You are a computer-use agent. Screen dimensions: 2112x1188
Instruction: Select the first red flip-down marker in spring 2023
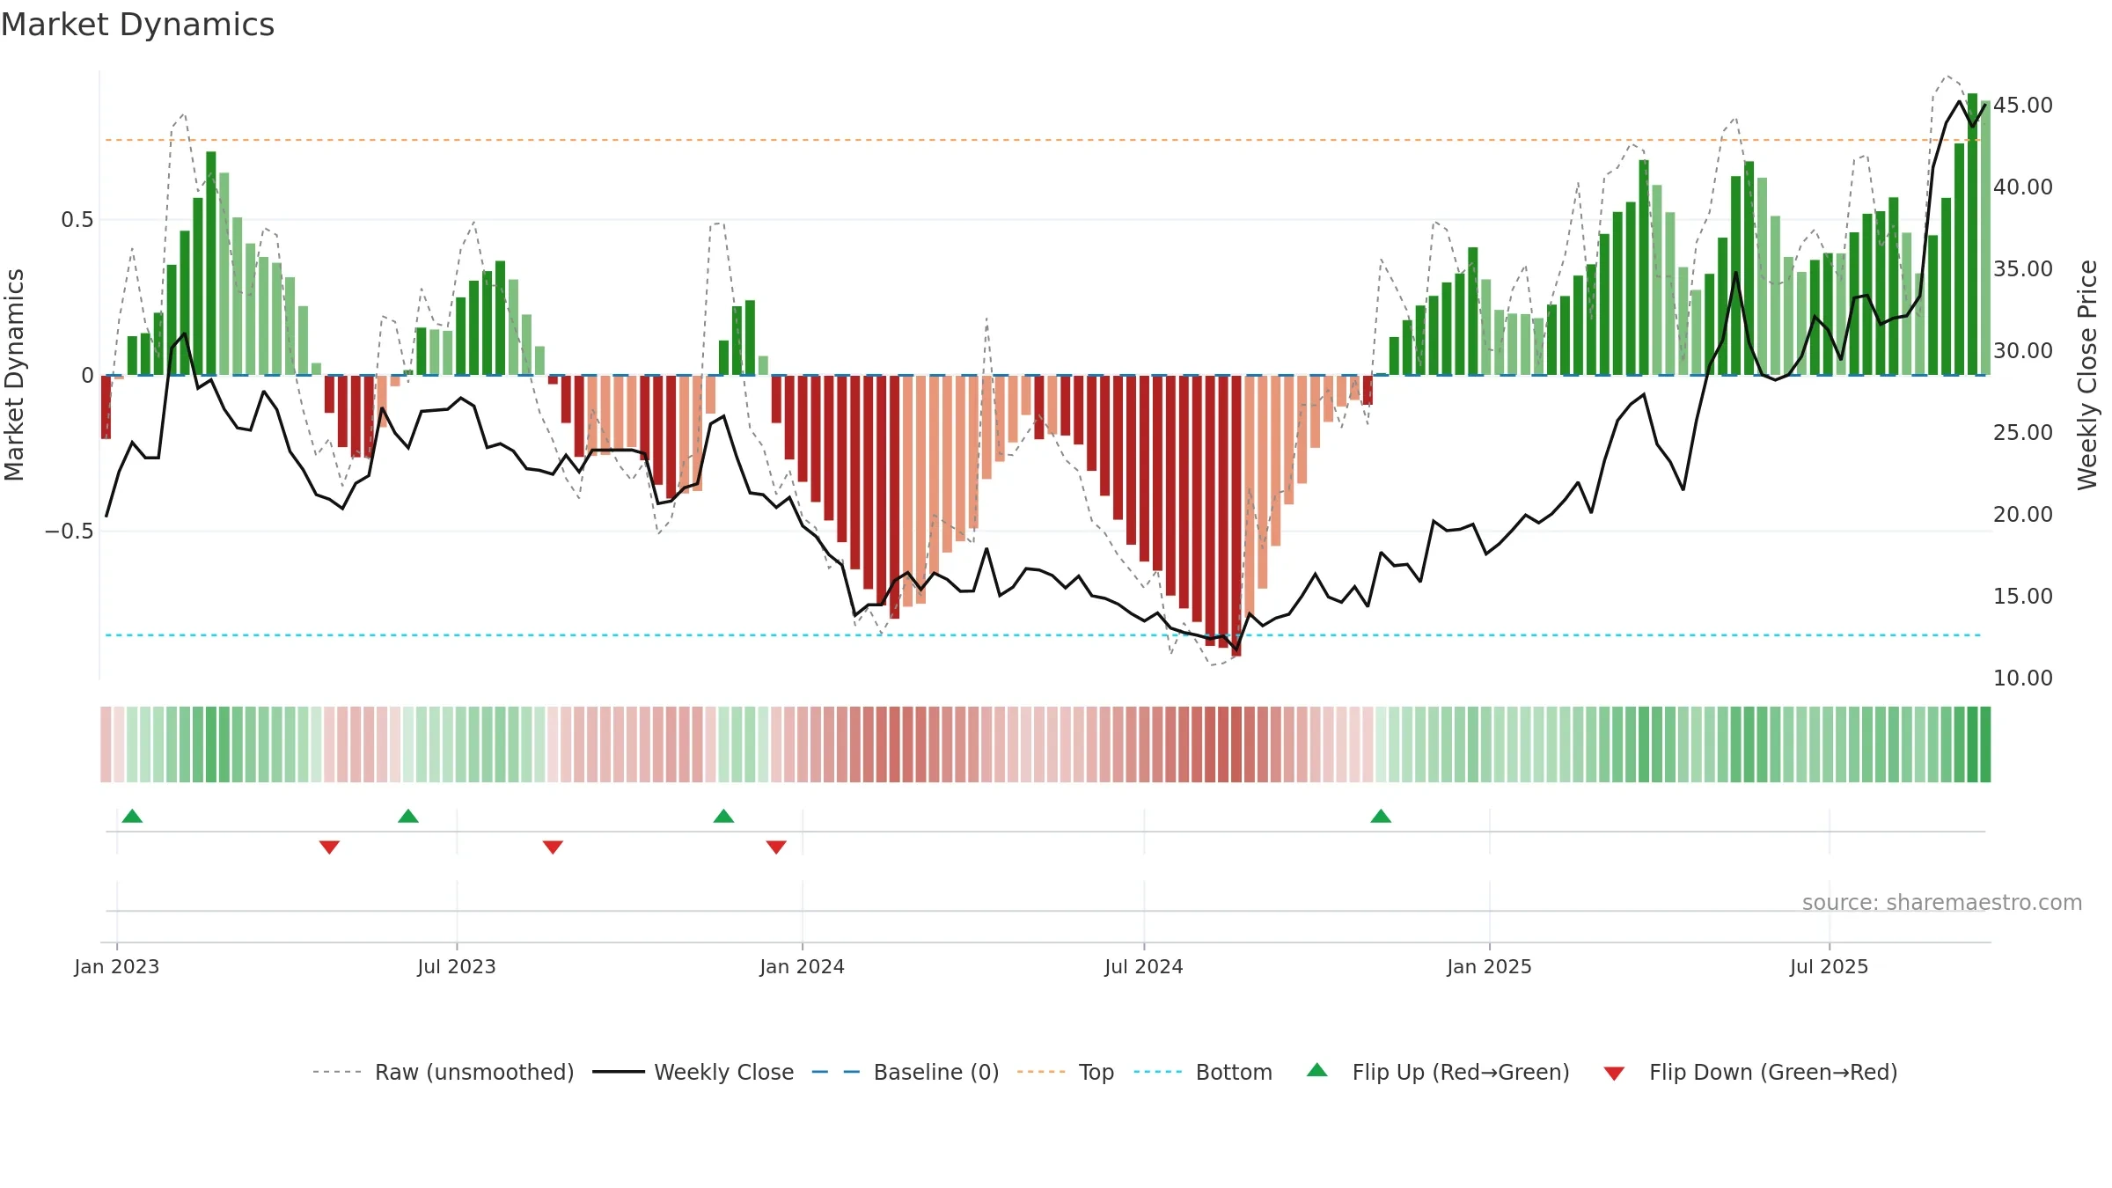tap(329, 847)
